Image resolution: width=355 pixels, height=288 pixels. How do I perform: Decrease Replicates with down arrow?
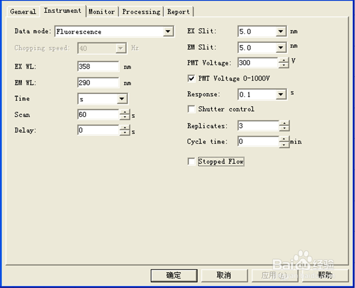[x=284, y=128]
